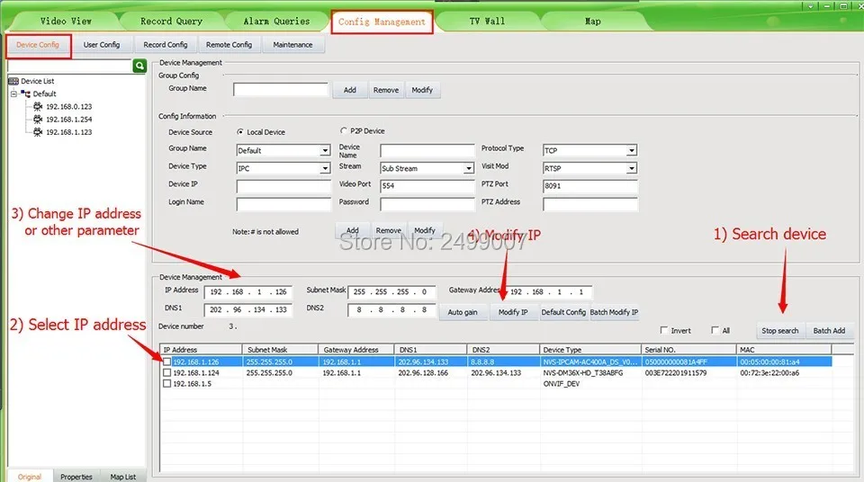The image size is (864, 482).
Task: Click the Batch Add button
Action: pyautogui.click(x=829, y=331)
